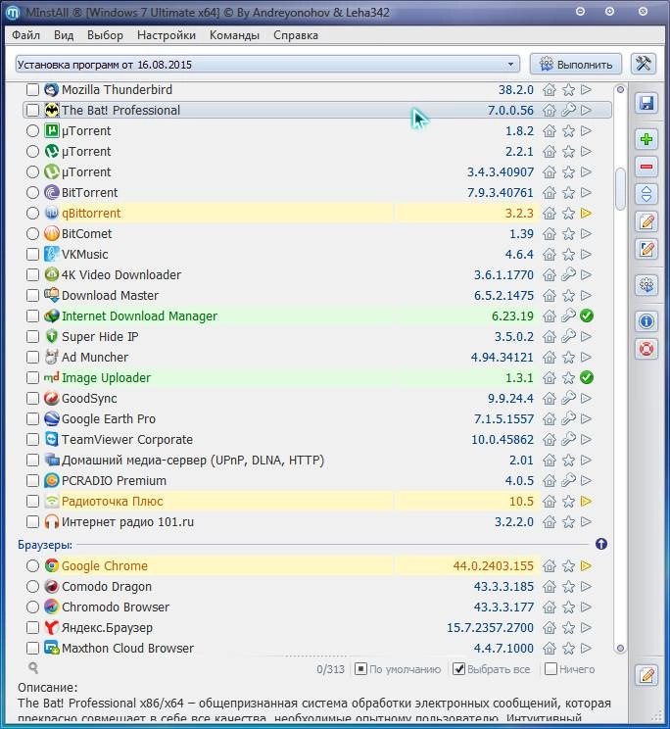Select µTorrent 1.8.2 radio button
Viewport: 670px width, 729px height.
tap(32, 131)
